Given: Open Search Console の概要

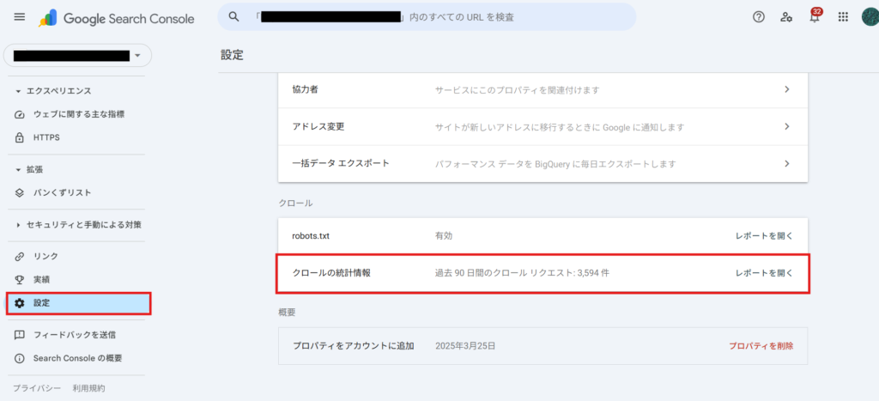Looking at the screenshot, I should click(x=78, y=358).
